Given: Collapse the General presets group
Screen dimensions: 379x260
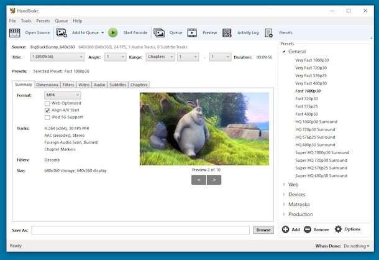Looking at the screenshot, I should tap(284, 52).
